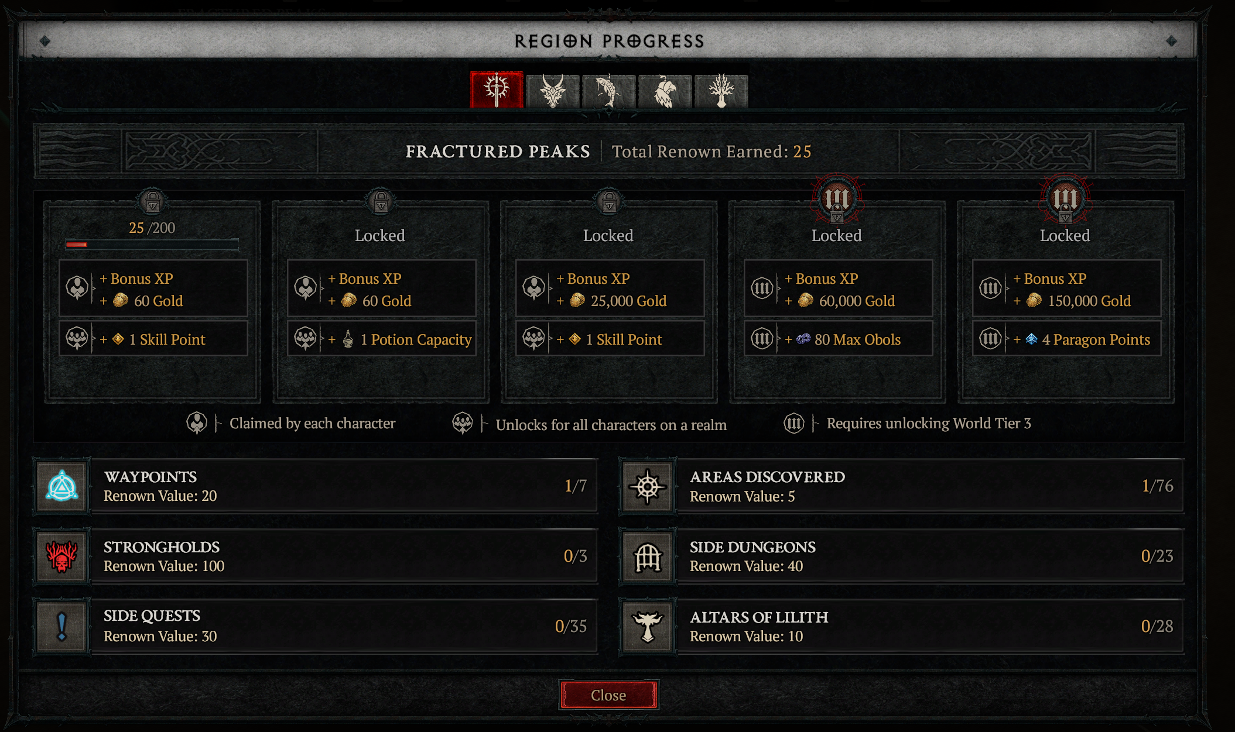This screenshot has height=732, width=1235.
Task: Click the Altars of Lilith icon
Action: click(648, 627)
